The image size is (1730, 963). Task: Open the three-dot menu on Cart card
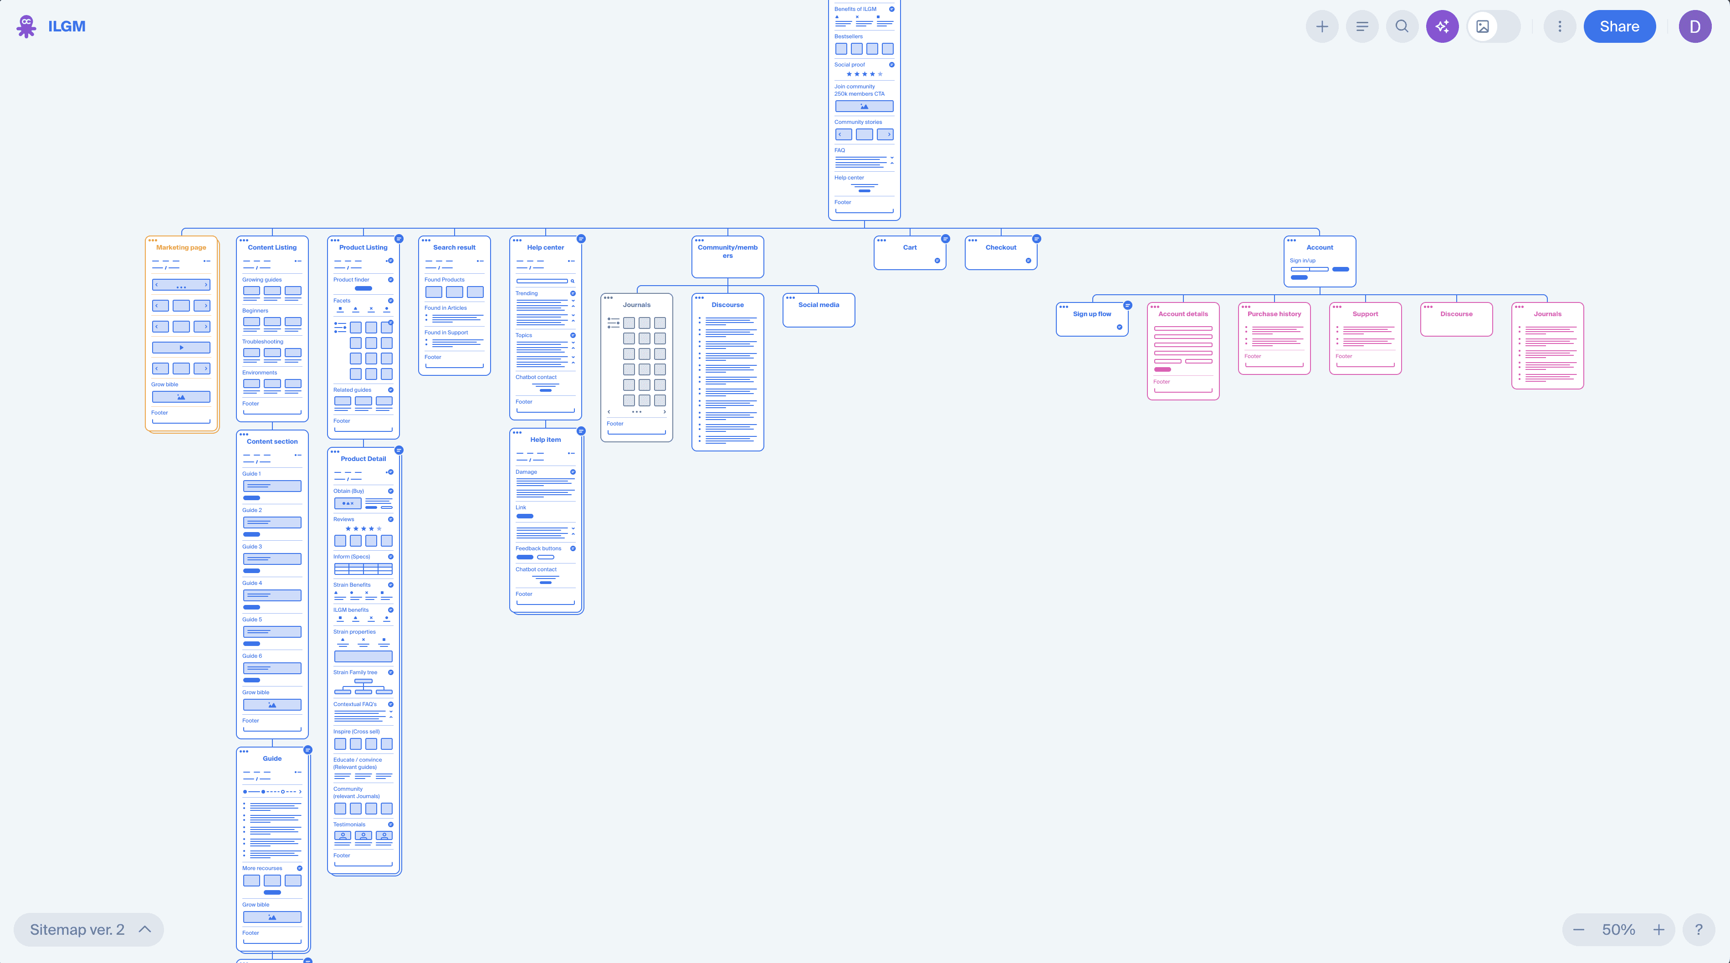(x=881, y=240)
